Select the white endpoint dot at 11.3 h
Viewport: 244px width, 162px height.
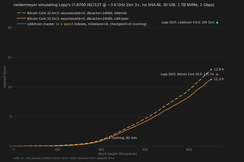(x=211, y=79)
